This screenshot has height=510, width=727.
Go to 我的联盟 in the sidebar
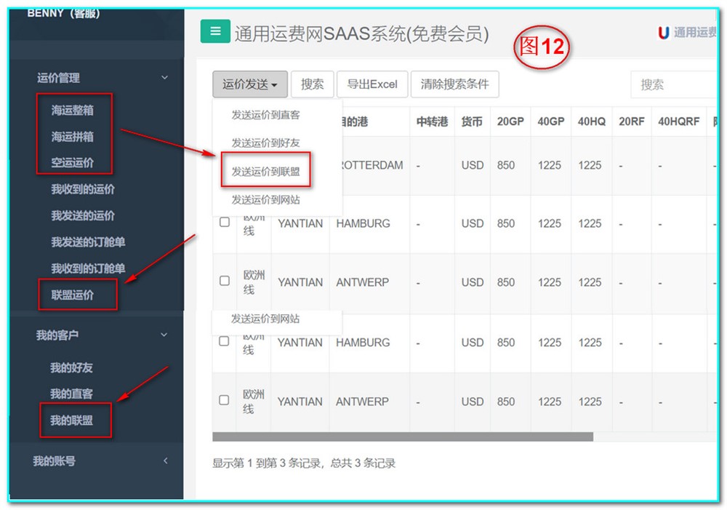(x=71, y=421)
